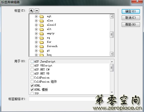Click the 用于 list scrollbar thumb
144x112 pixels.
coord(112,68)
